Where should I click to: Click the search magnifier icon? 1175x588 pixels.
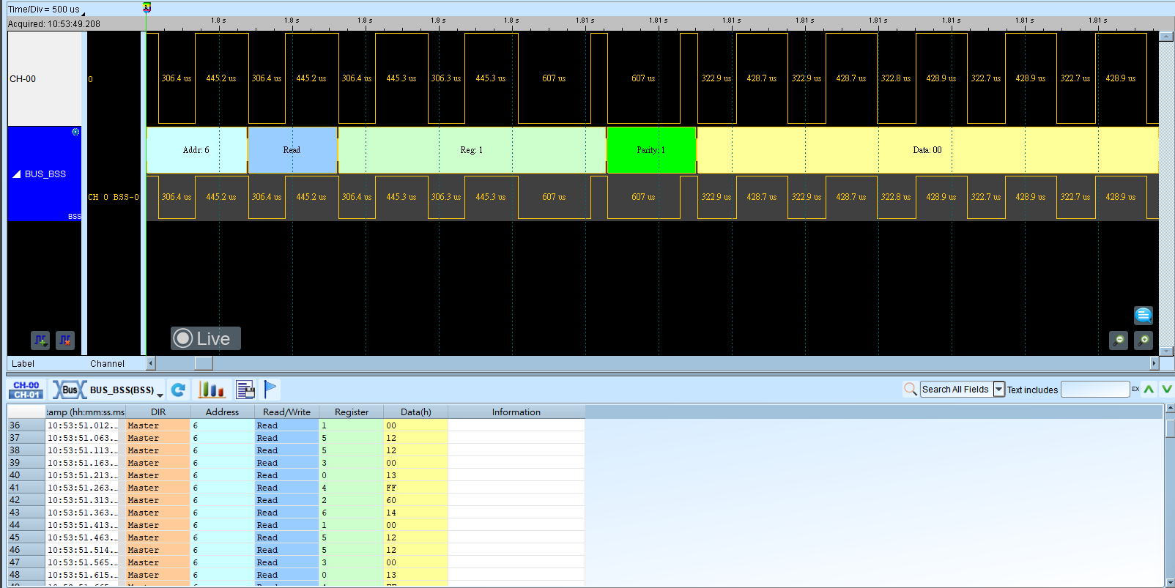pyautogui.click(x=911, y=389)
